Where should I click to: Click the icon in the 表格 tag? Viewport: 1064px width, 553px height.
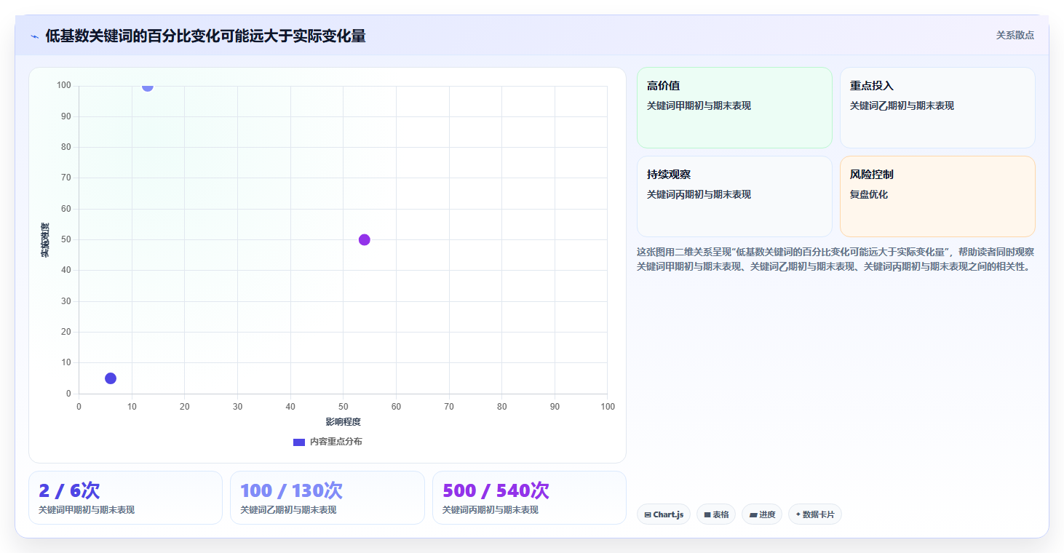pyautogui.click(x=707, y=514)
